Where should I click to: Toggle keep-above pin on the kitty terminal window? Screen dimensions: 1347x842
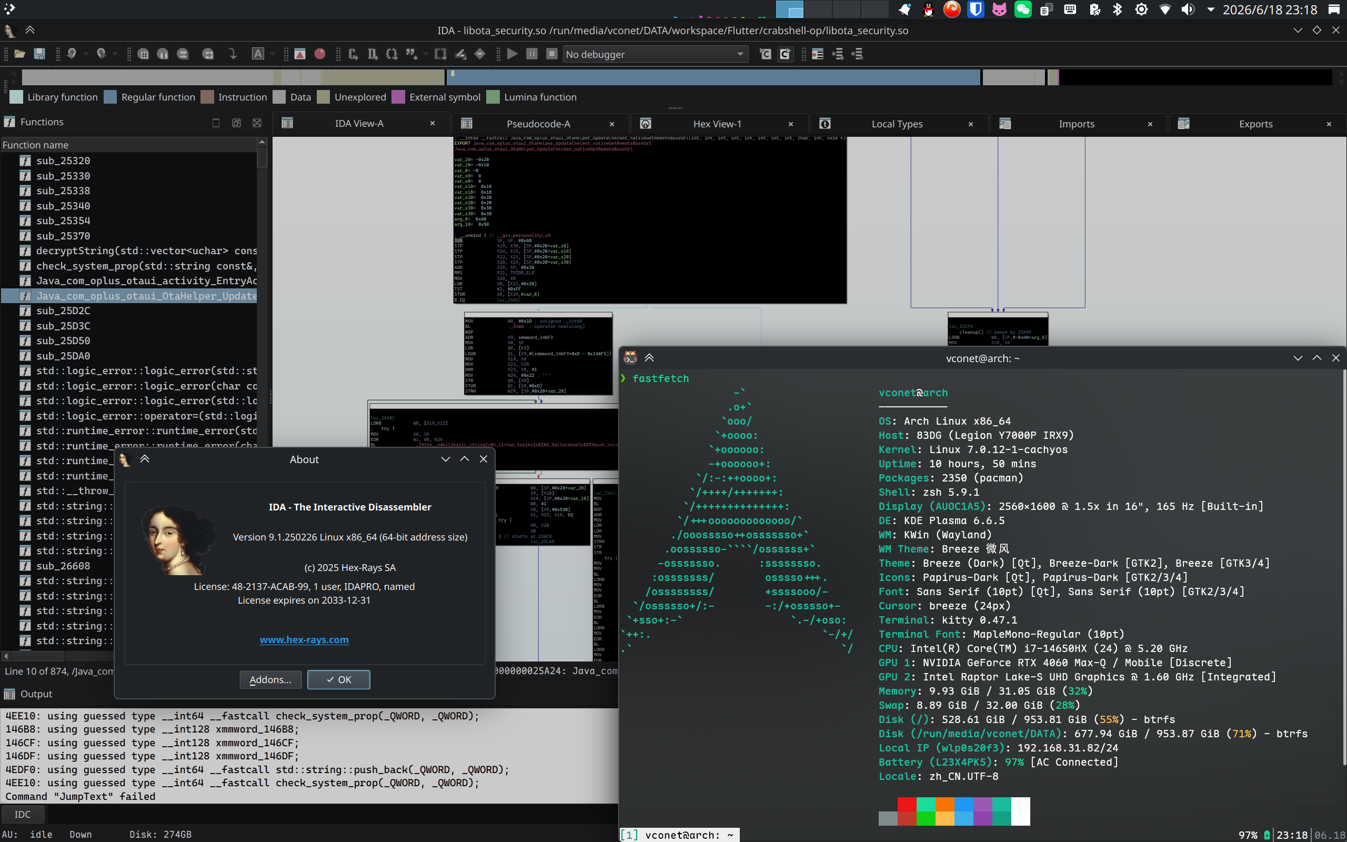[649, 358]
